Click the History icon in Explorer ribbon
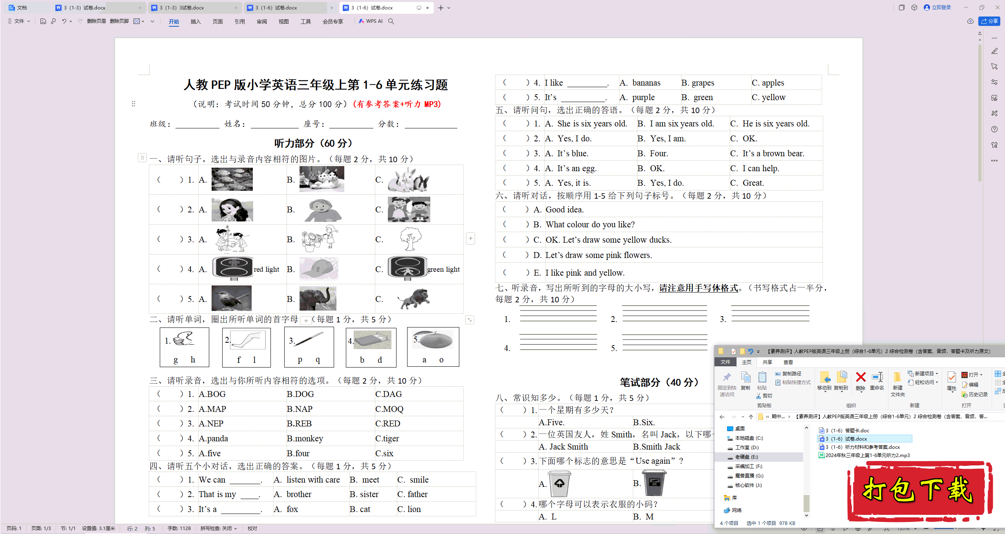Viewport: 1005px width, 534px height. (x=964, y=395)
